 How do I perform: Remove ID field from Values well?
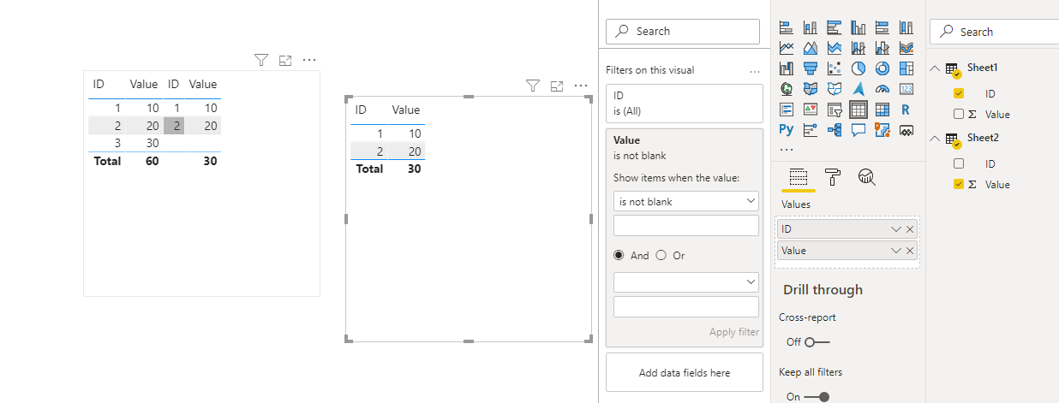tap(910, 228)
